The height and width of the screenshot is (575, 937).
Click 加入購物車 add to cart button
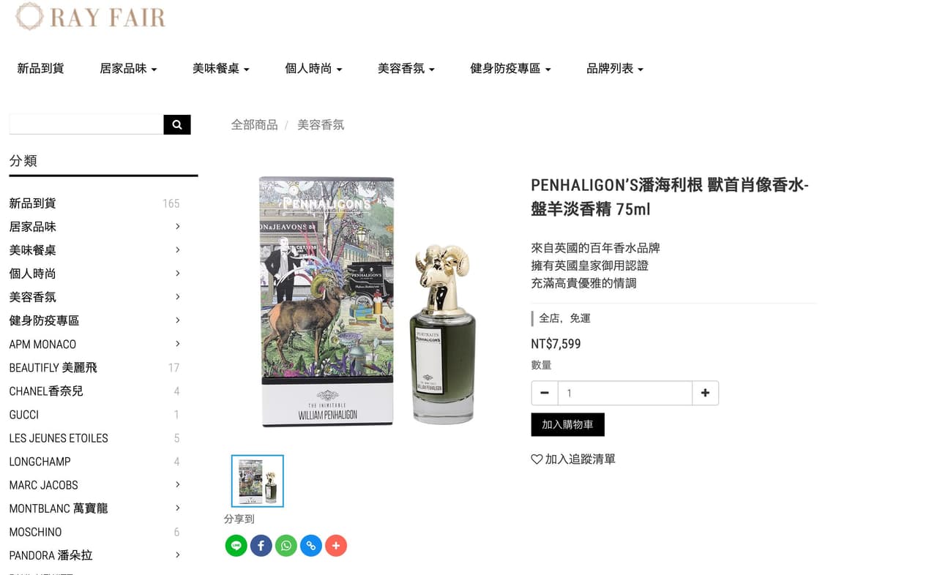(567, 424)
